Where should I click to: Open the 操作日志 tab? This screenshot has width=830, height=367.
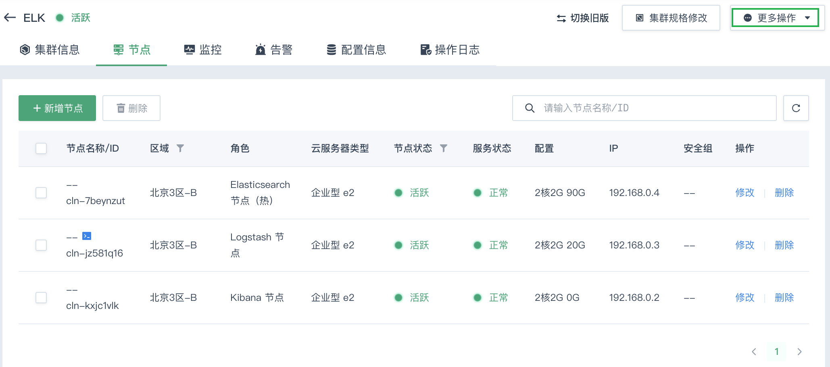pyautogui.click(x=450, y=50)
